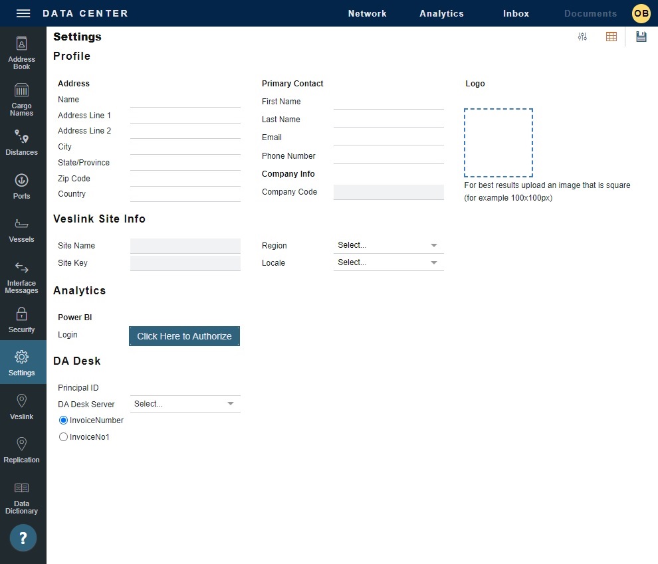Switch to the Network menu
Viewport: 658px width, 564px height.
point(367,13)
